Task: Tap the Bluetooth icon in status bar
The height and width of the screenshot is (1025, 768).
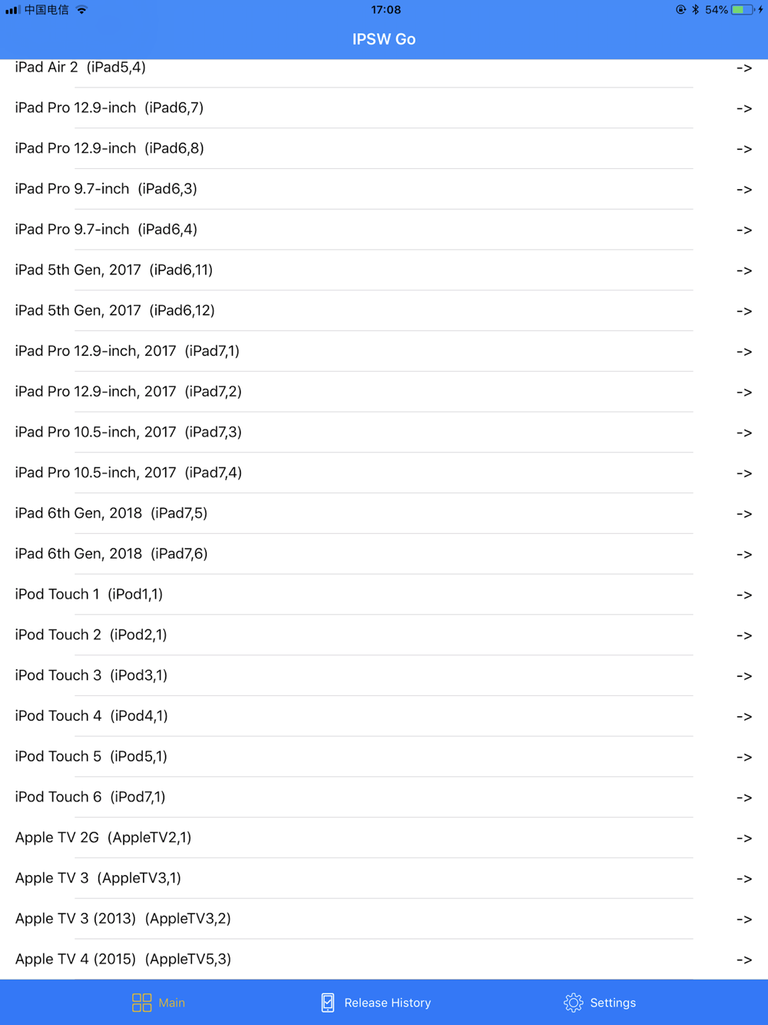Action: coord(695,10)
